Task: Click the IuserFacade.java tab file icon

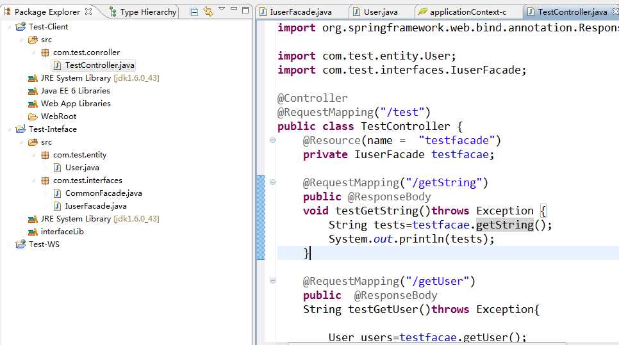Action: point(263,12)
